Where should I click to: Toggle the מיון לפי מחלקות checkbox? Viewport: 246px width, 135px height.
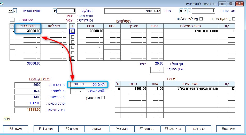pos(201,19)
